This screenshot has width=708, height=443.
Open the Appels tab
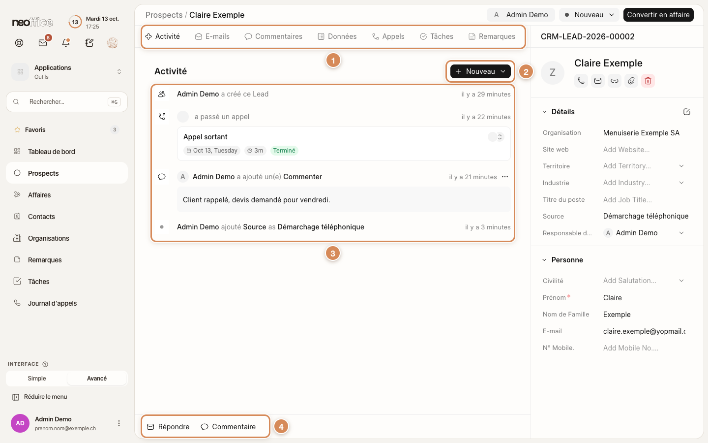[x=388, y=36]
